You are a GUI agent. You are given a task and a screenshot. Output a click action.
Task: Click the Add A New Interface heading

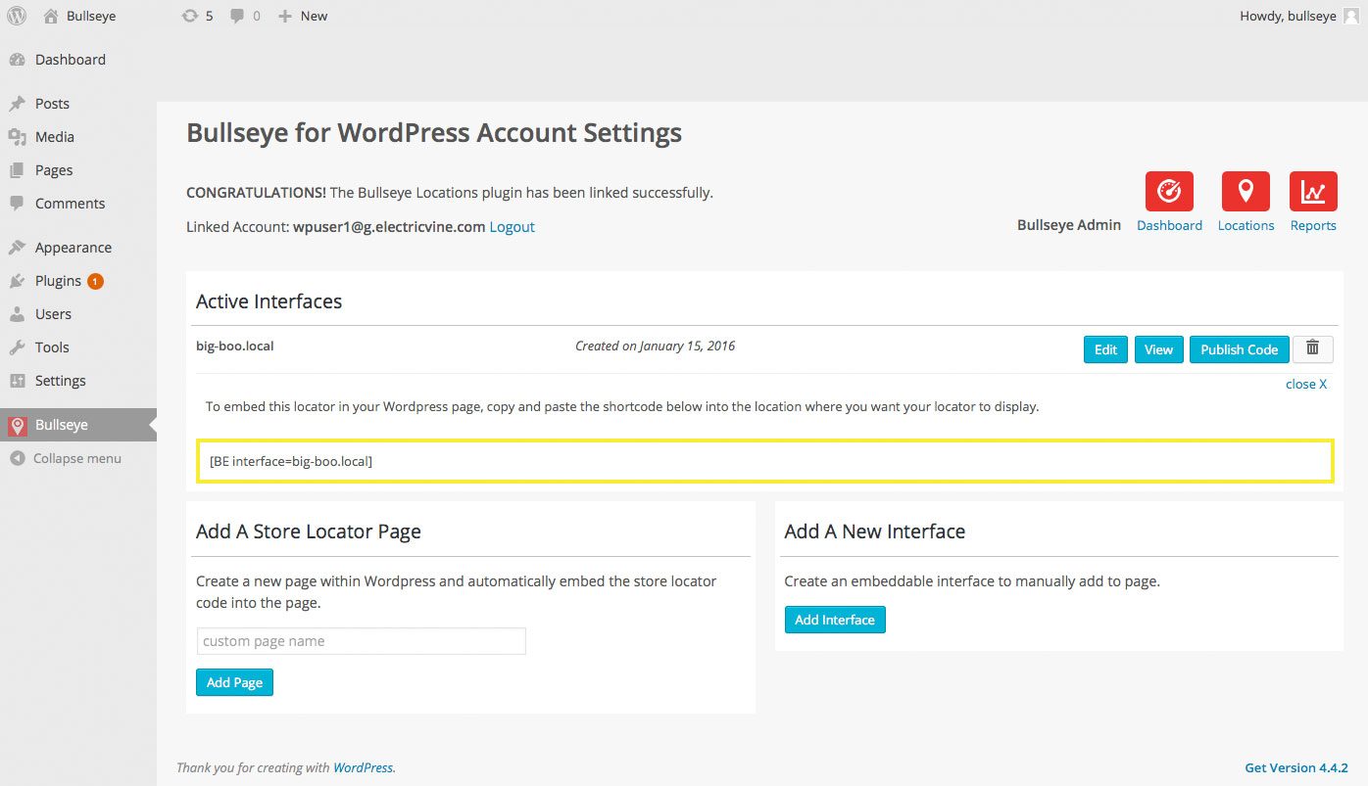point(874,532)
